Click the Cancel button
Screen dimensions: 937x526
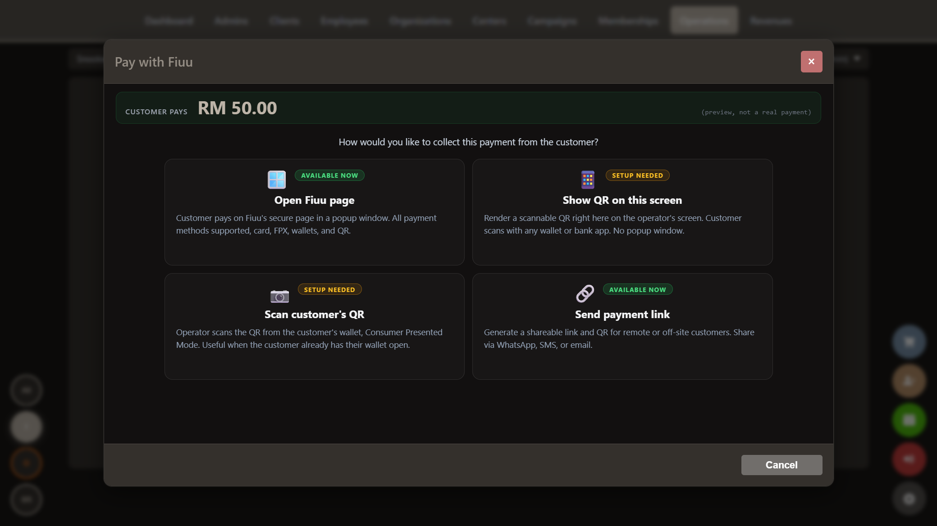click(782, 465)
